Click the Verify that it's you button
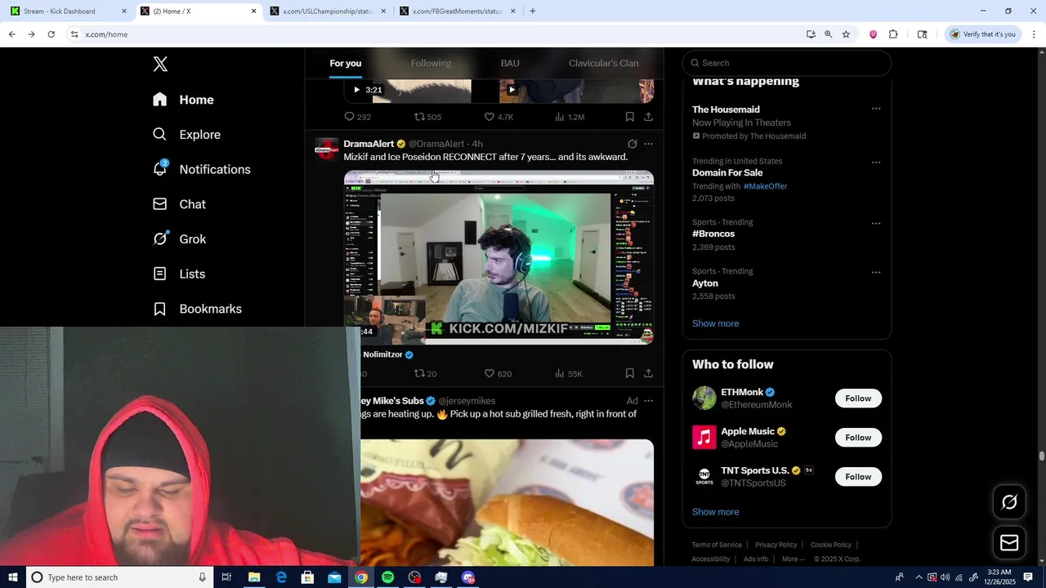The image size is (1046, 588). click(981, 34)
